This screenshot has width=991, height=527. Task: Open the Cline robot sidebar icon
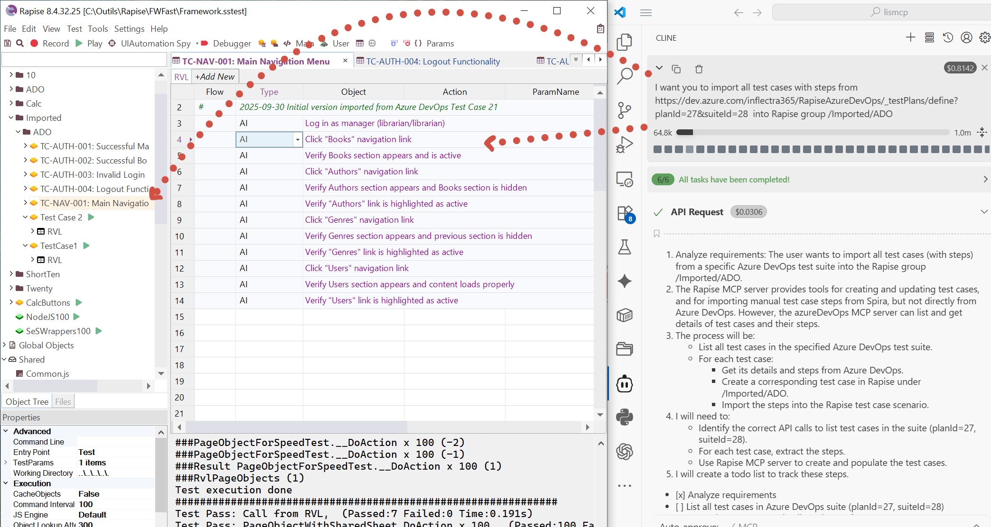pos(625,384)
